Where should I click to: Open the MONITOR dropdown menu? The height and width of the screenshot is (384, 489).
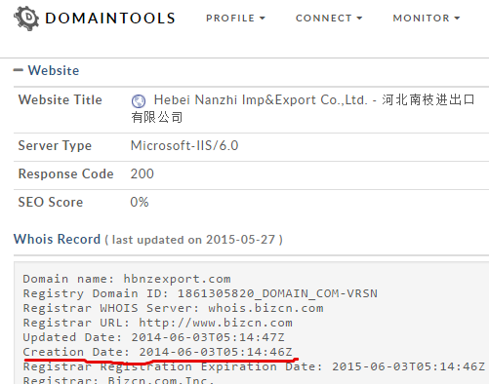click(x=427, y=19)
